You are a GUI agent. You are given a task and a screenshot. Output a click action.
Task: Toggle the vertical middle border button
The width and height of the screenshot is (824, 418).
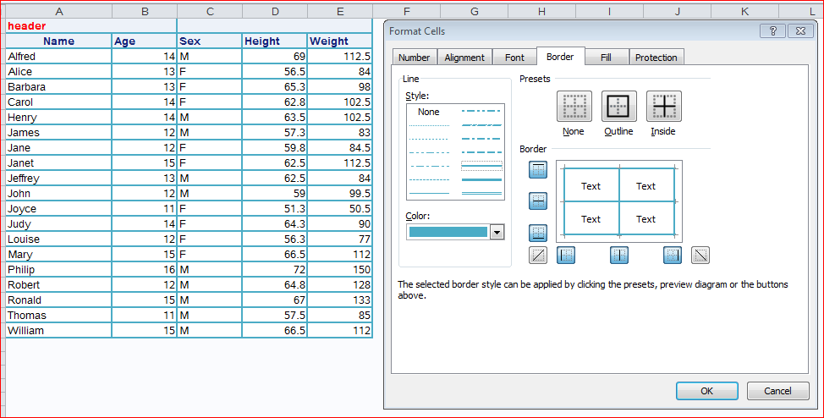(619, 255)
